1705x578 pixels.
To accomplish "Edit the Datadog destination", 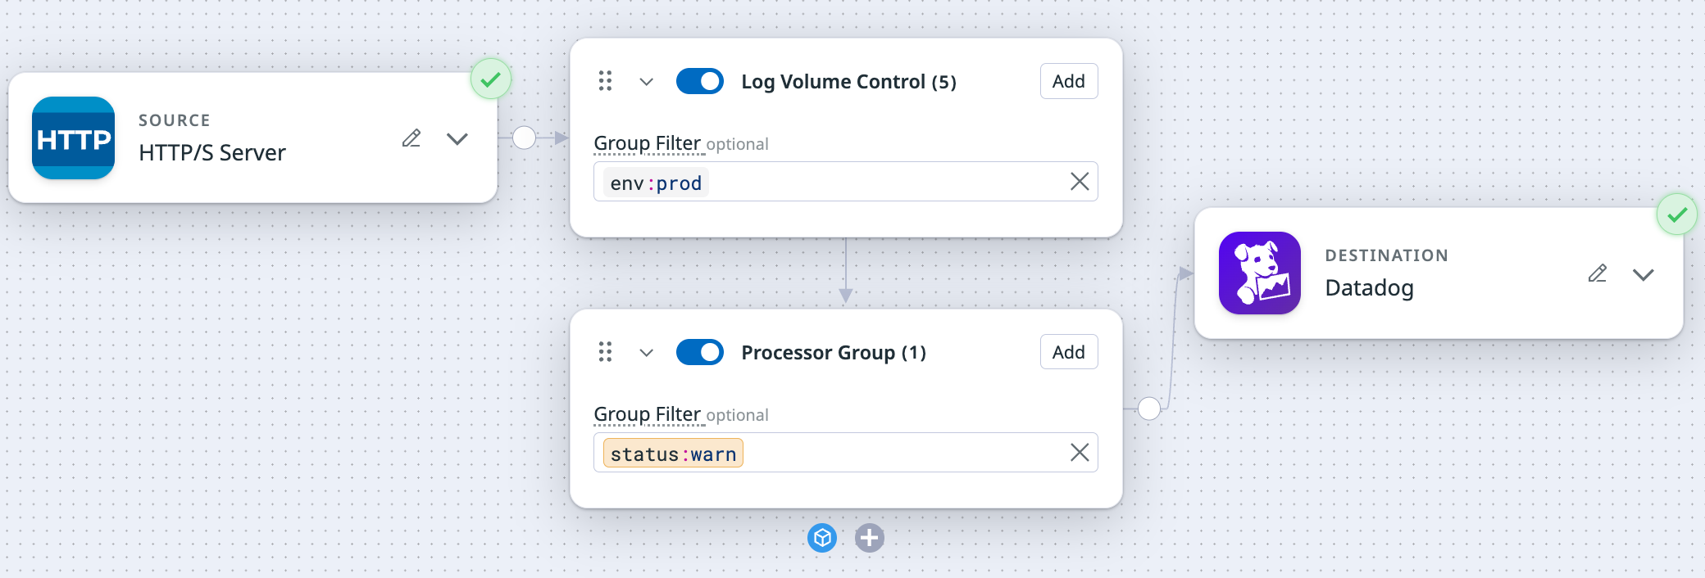I will (1597, 273).
